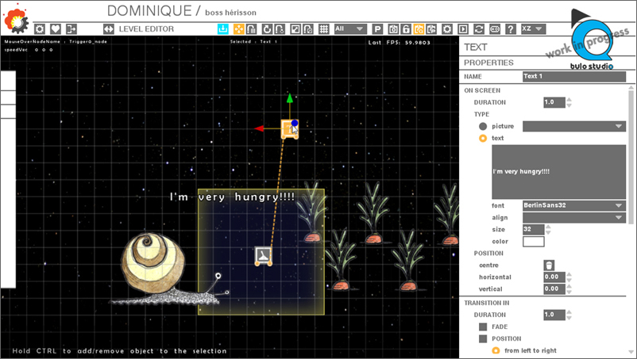This screenshot has width=637, height=359.
Task: Select the picture type radio button
Action: click(482, 126)
